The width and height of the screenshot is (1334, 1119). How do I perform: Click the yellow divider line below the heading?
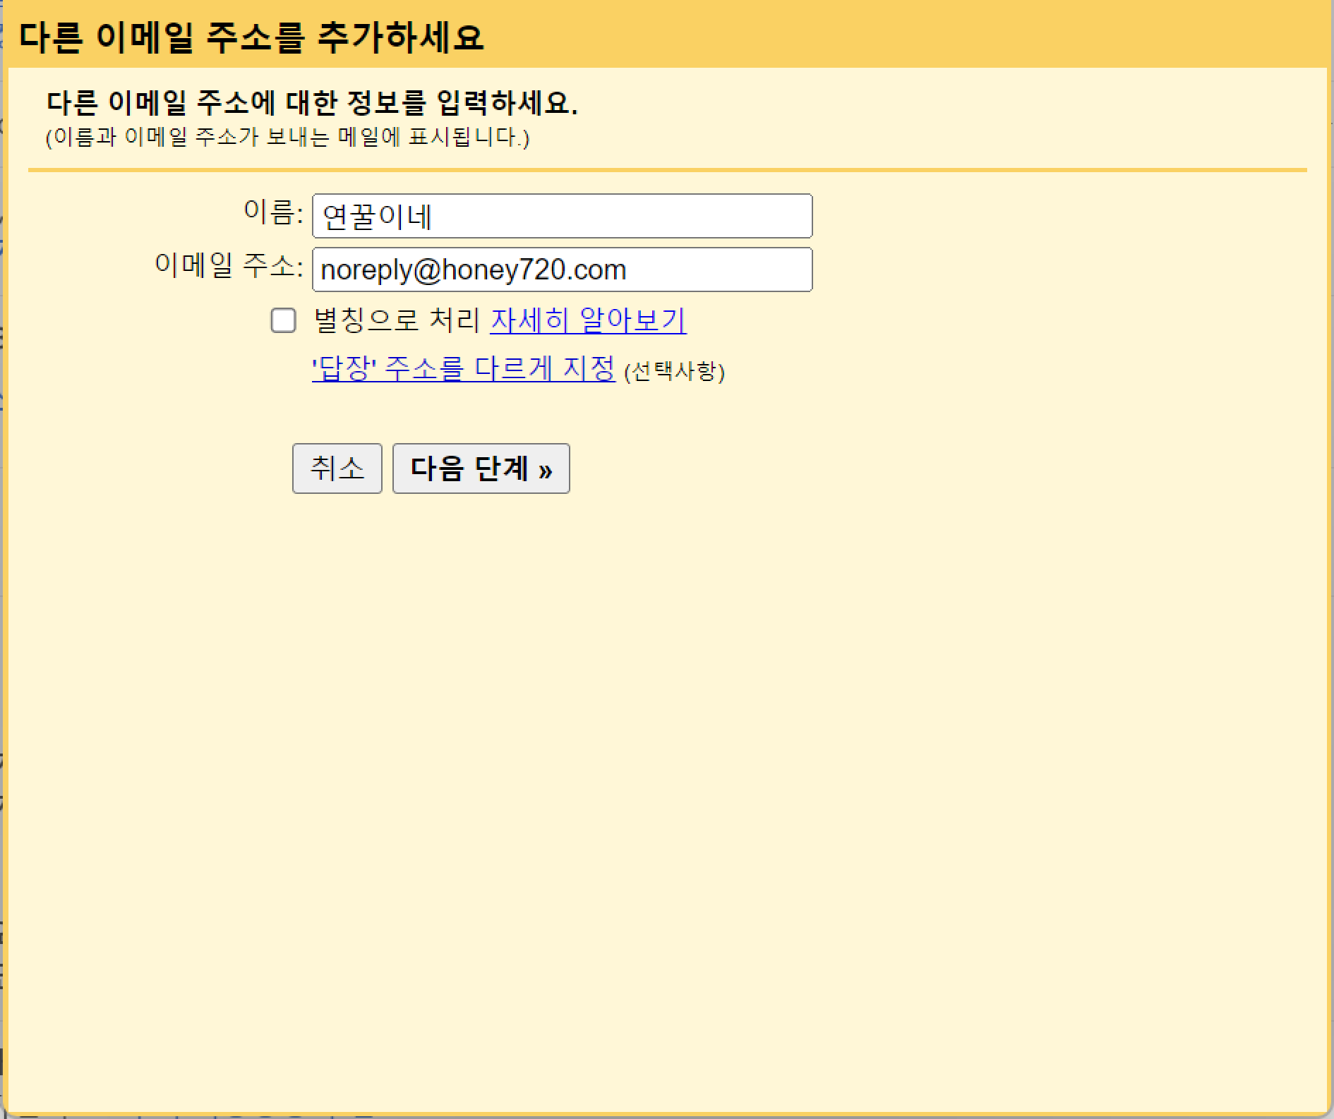(667, 170)
